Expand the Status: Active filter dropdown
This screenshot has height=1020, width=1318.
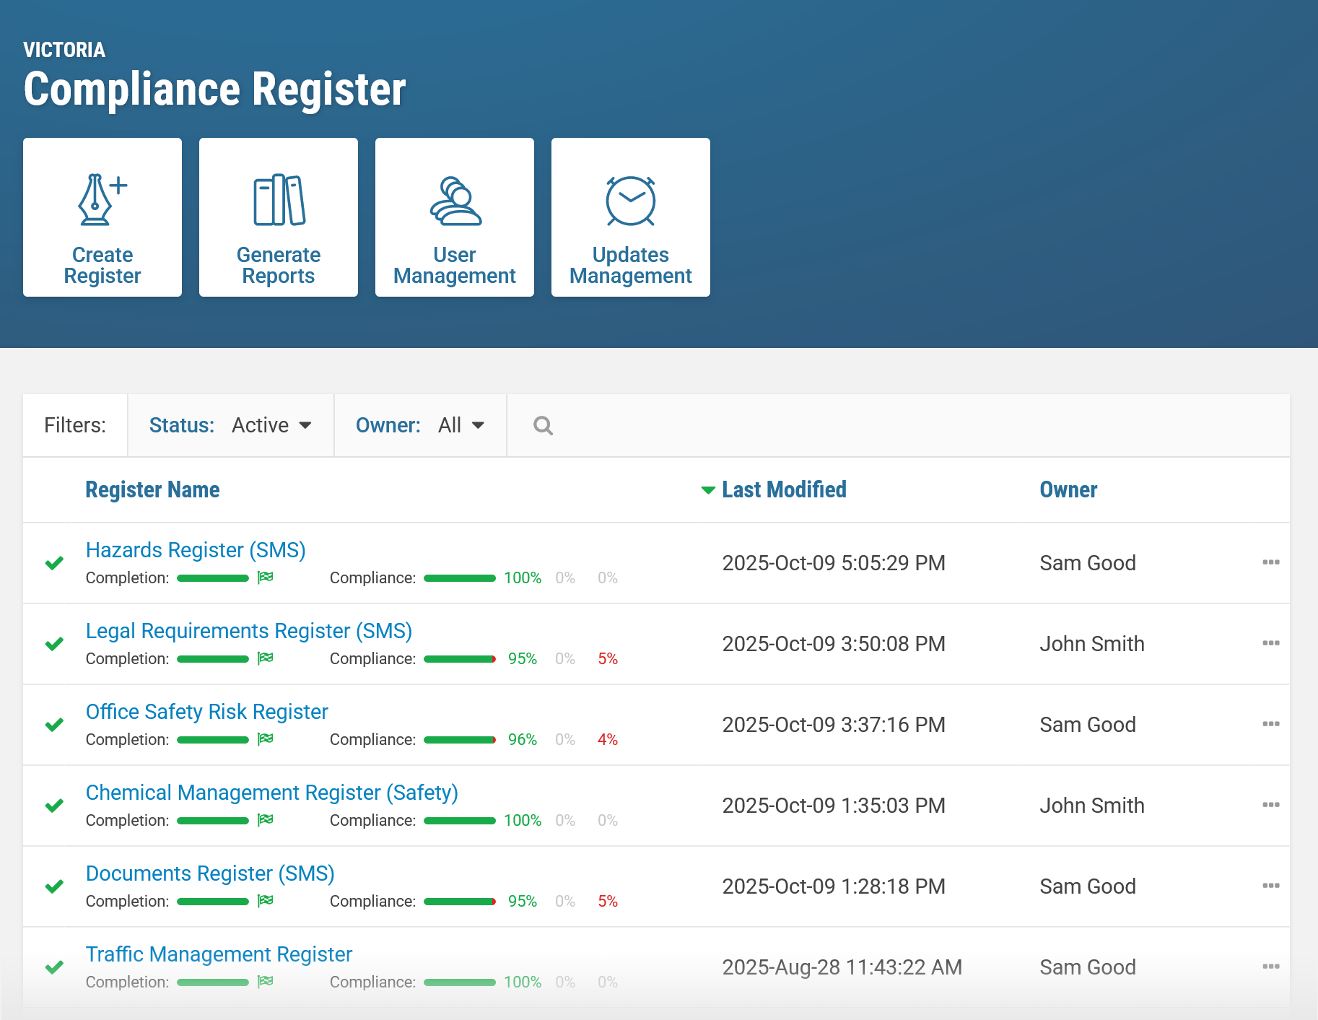coord(230,425)
